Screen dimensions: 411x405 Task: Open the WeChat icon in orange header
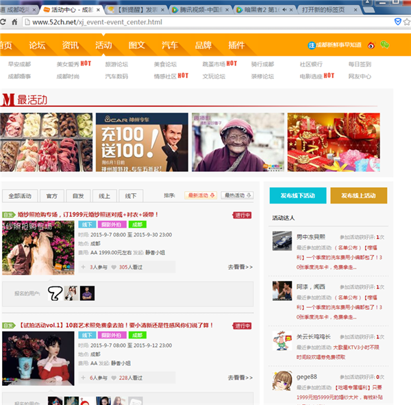[384, 45]
